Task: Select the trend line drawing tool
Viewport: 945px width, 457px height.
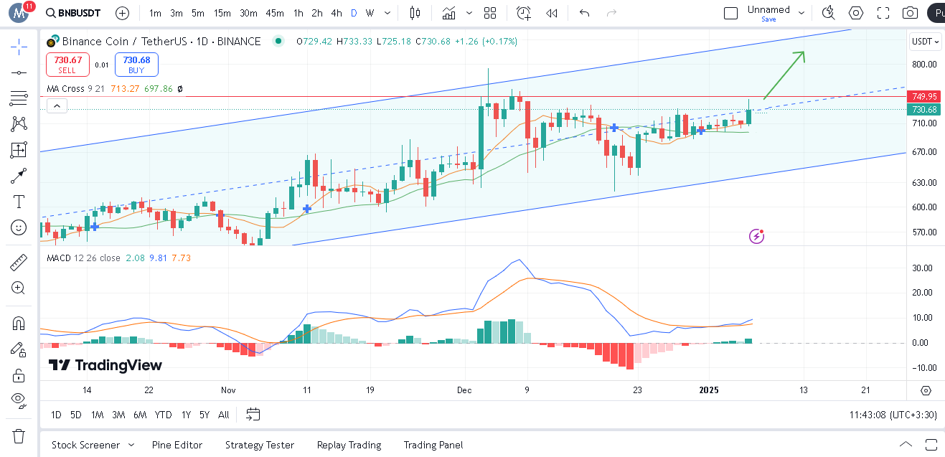Action: (19, 72)
